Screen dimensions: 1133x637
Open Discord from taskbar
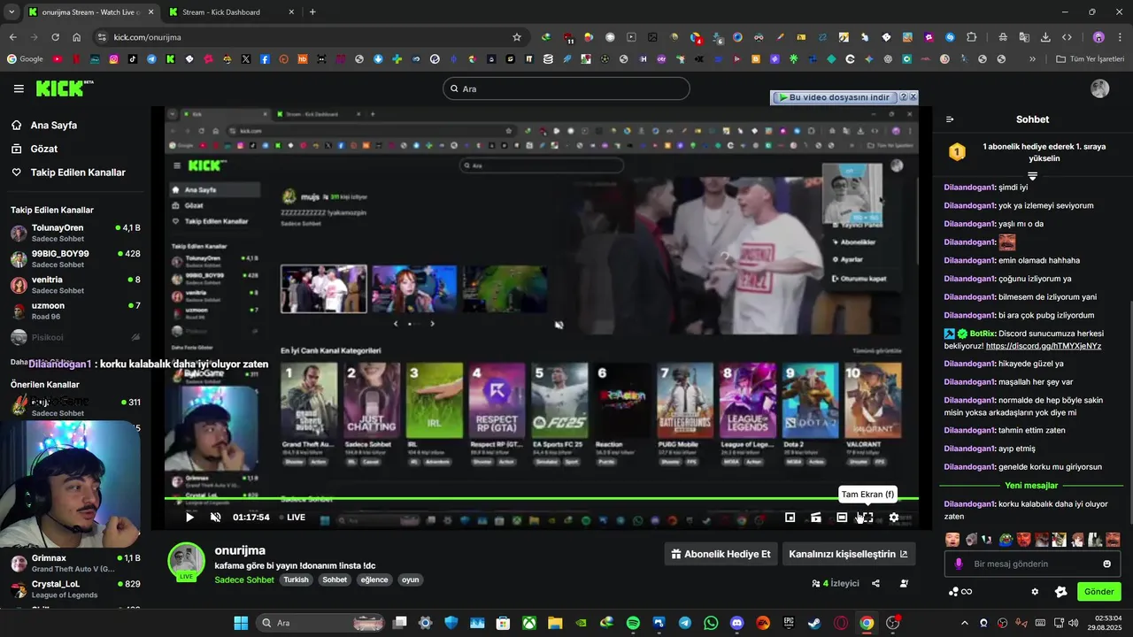[737, 623]
